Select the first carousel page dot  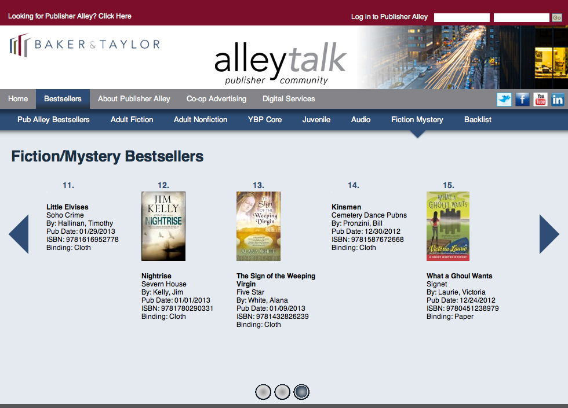coord(263,392)
